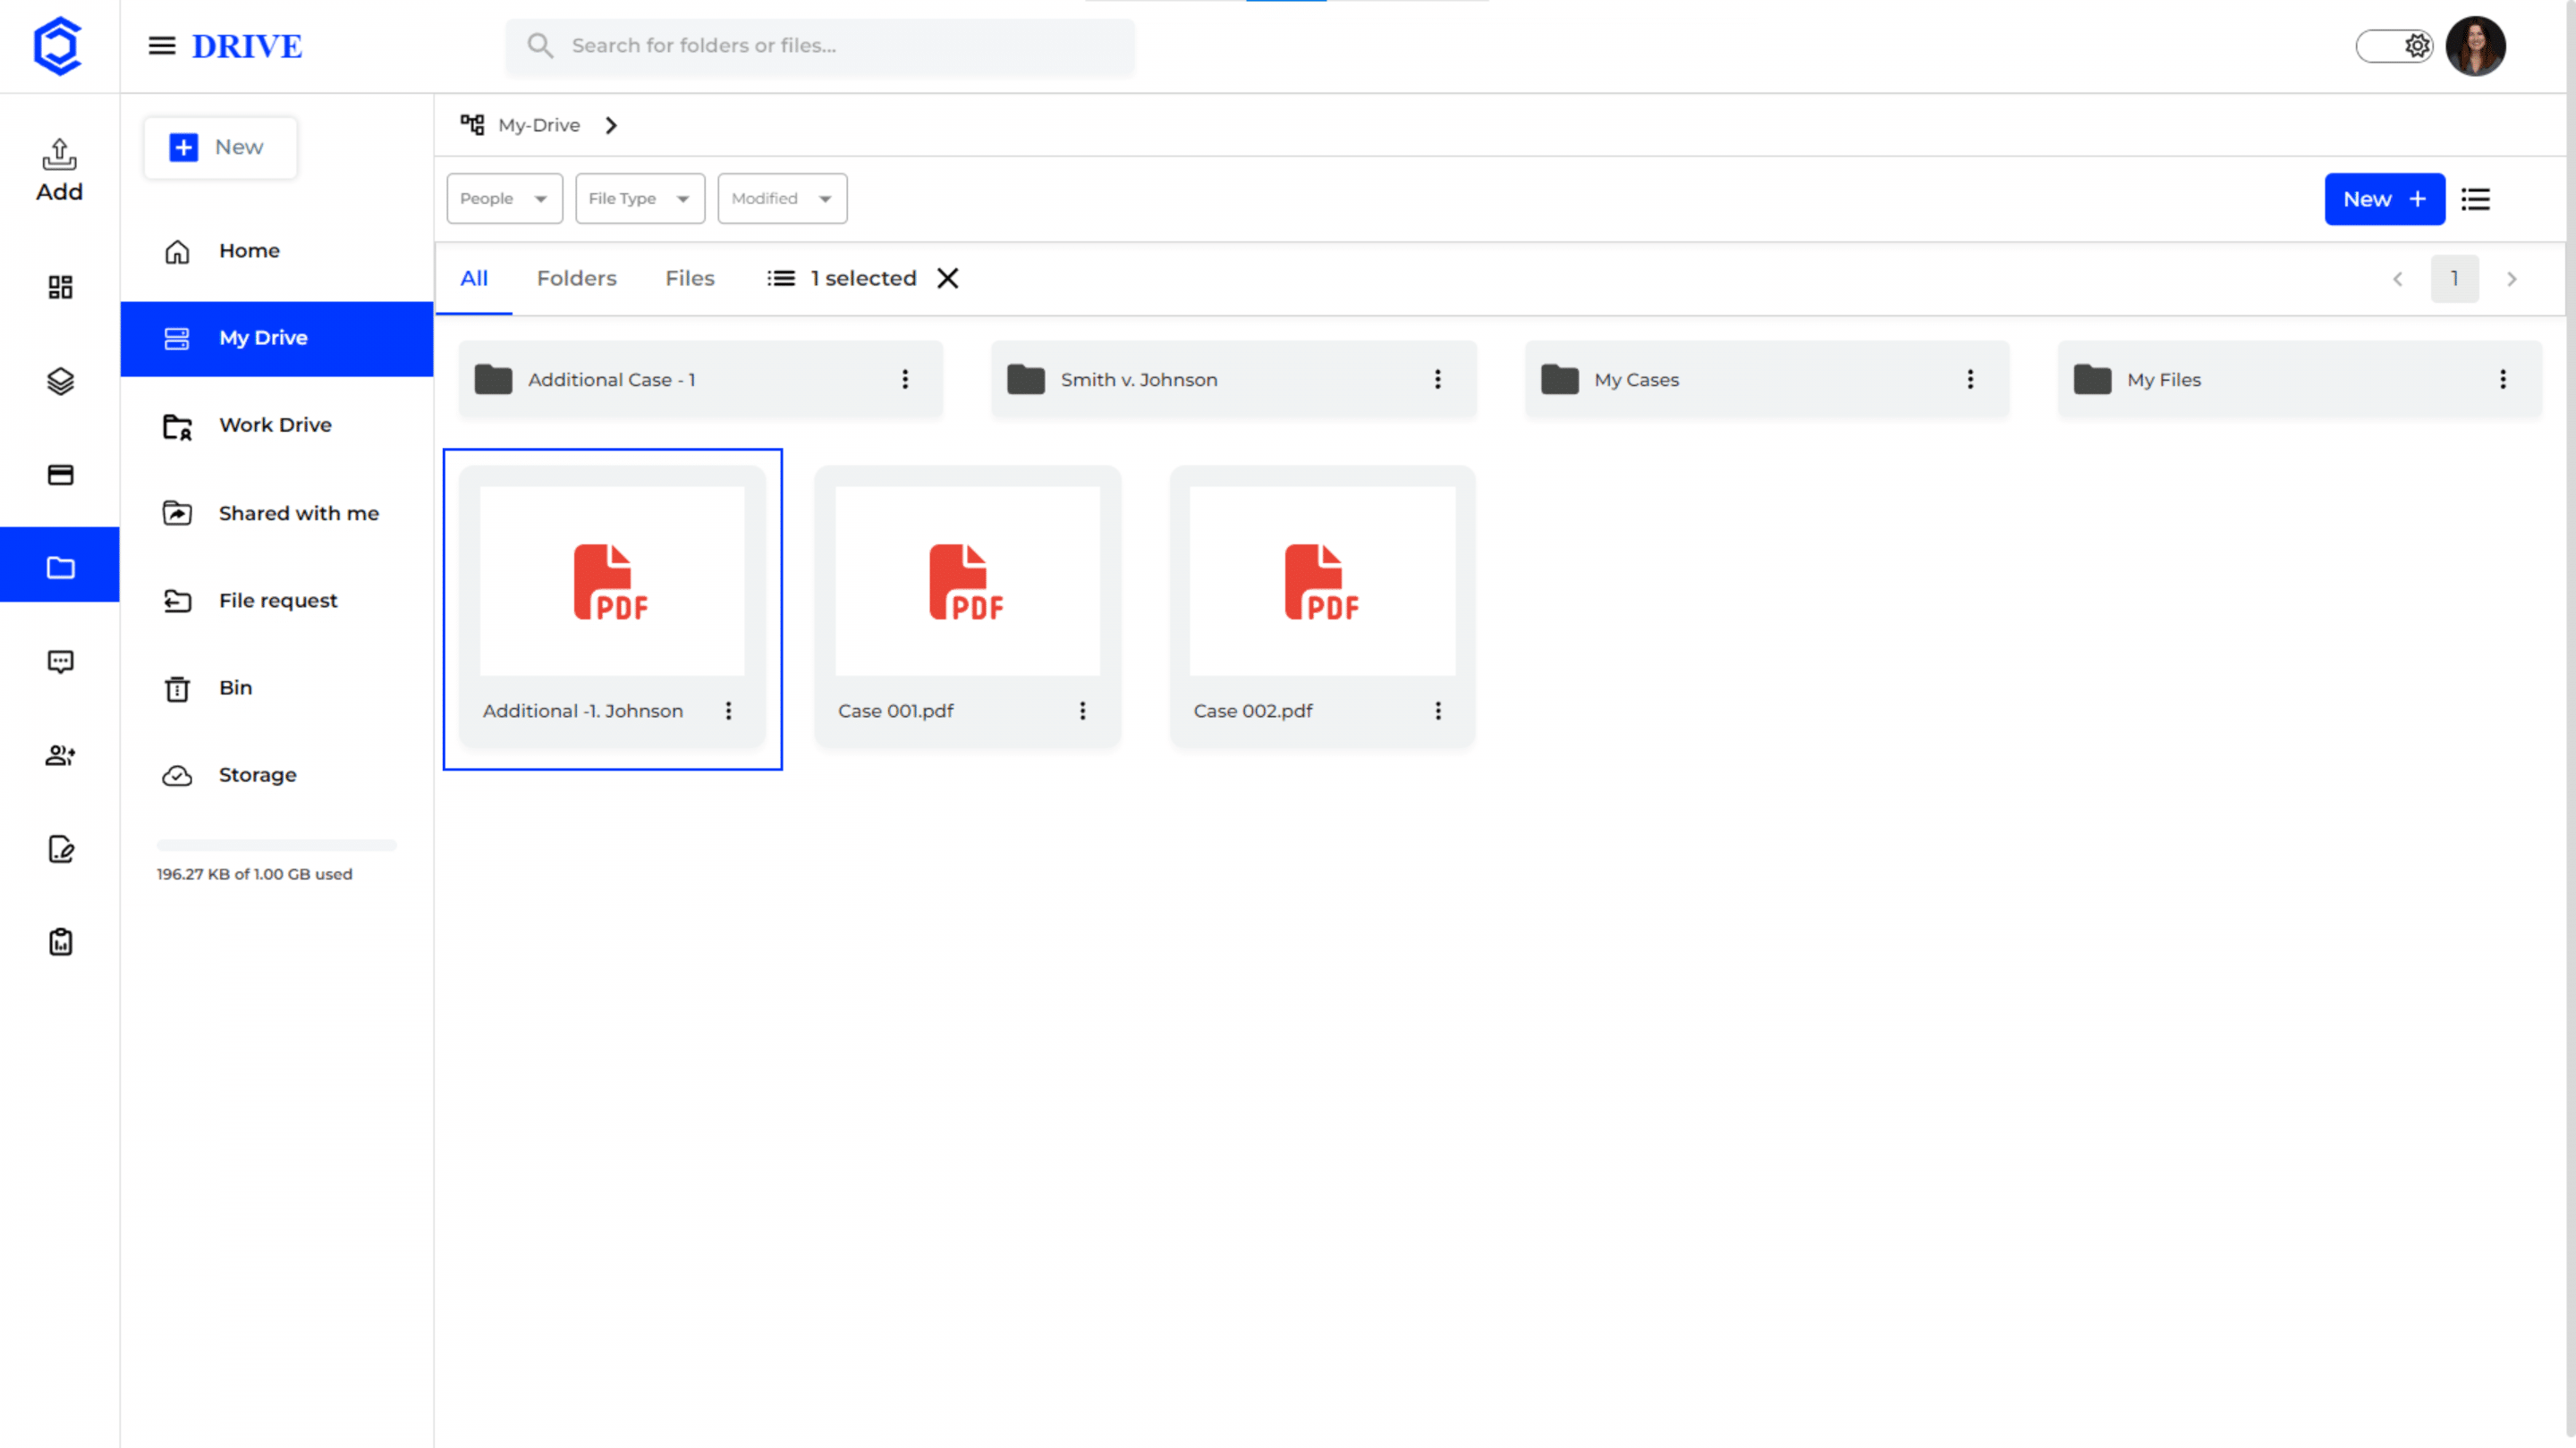Open the card icon in left rail
Viewport: 2576px width, 1448px height.
[60, 475]
